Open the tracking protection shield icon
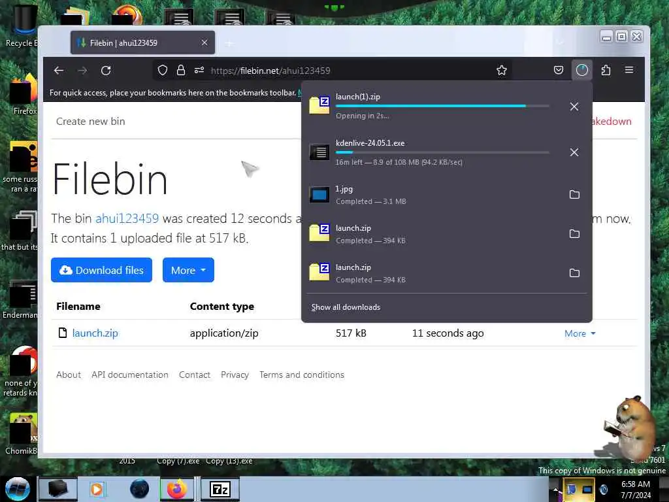The height and width of the screenshot is (502, 669). [163, 71]
